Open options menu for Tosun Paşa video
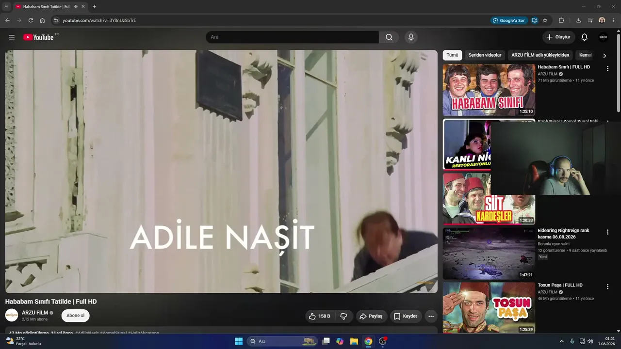621x349 pixels. (607, 287)
